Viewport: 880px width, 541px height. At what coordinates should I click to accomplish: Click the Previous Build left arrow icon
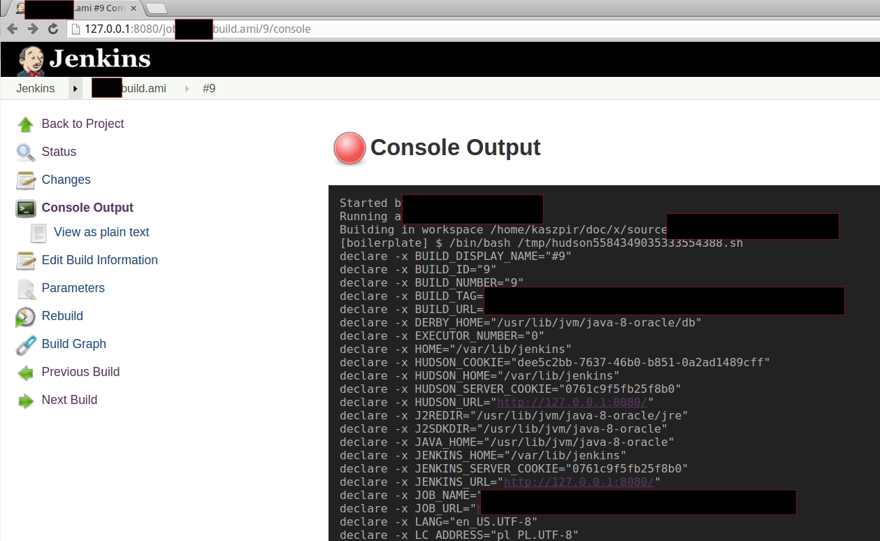[x=25, y=372]
